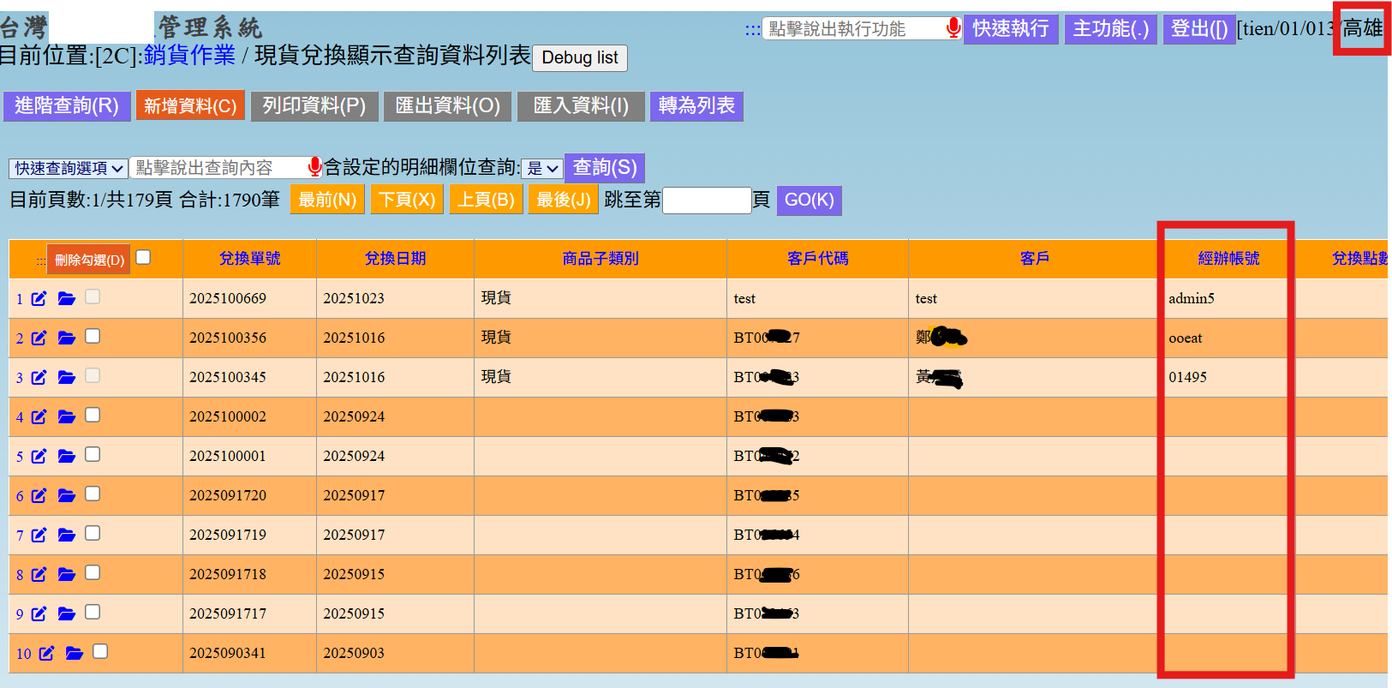
Task: Click the page number jump input field
Action: pos(707,200)
